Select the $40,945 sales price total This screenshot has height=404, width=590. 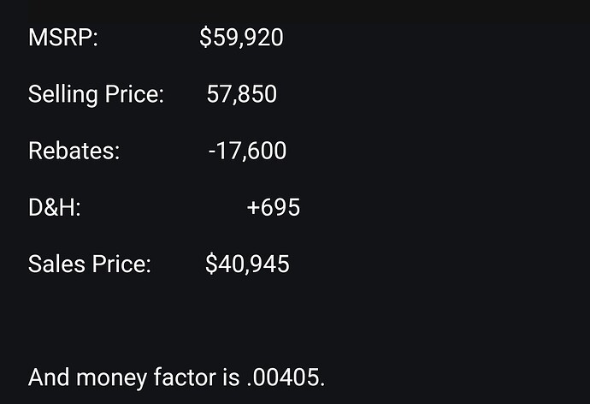pyautogui.click(x=247, y=264)
